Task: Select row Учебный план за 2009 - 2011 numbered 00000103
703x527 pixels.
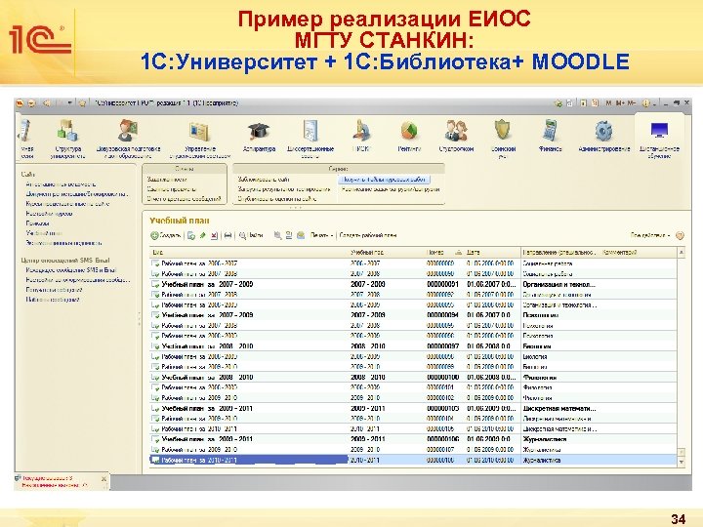Action: click(412, 408)
